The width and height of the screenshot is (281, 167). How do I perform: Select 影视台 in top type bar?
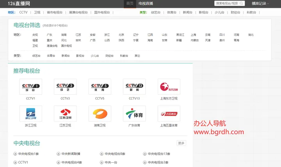pos(204,12)
